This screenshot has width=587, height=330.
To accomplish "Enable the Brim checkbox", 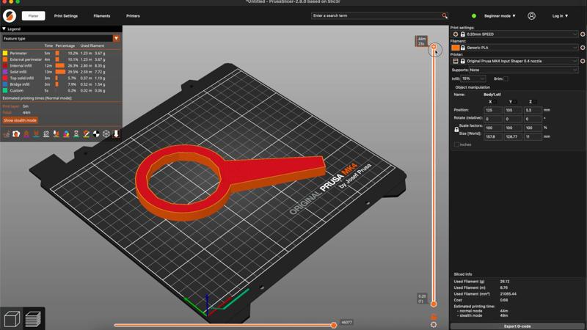I will (x=506, y=78).
